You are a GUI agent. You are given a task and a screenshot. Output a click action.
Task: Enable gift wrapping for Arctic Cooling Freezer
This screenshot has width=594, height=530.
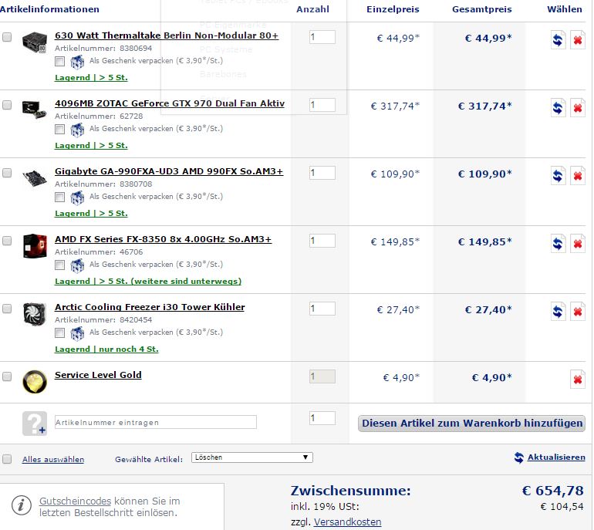click(59, 333)
